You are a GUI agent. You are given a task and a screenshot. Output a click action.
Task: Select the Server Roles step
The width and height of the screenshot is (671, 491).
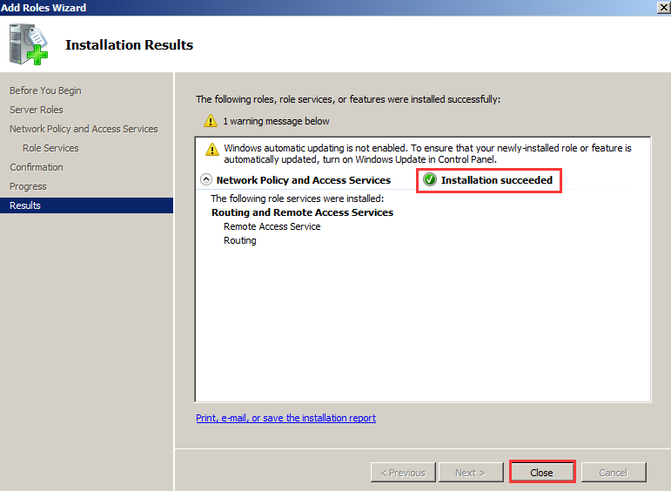point(37,110)
